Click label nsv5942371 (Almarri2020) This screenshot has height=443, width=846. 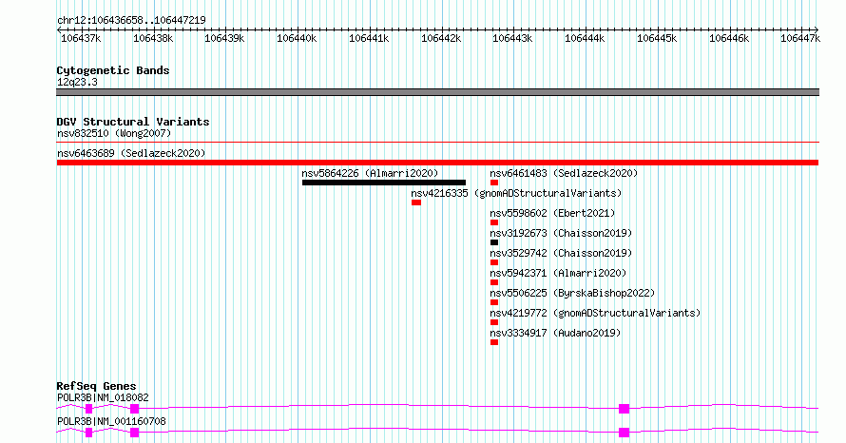pos(558,273)
